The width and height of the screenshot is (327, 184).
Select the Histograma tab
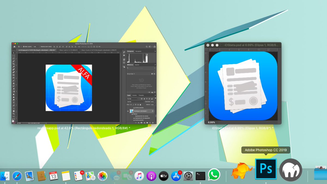point(130,51)
